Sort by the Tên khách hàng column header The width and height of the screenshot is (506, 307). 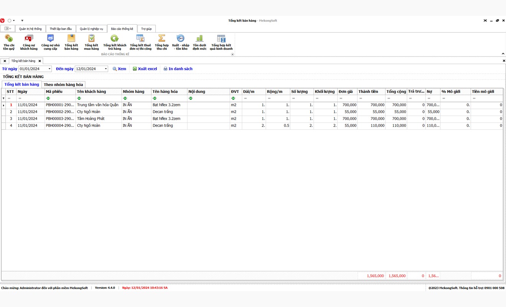click(98, 92)
